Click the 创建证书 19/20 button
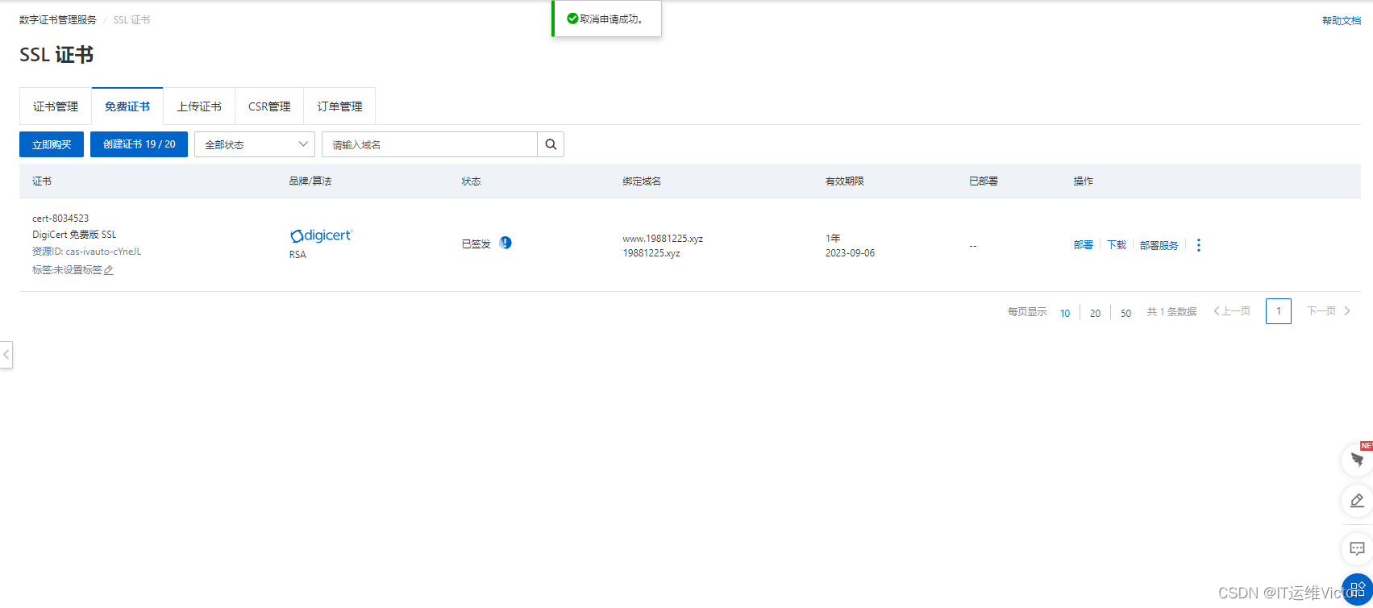Screen dimensions: 1373x608 tap(139, 144)
